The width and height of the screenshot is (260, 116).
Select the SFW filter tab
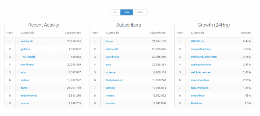click(x=127, y=13)
